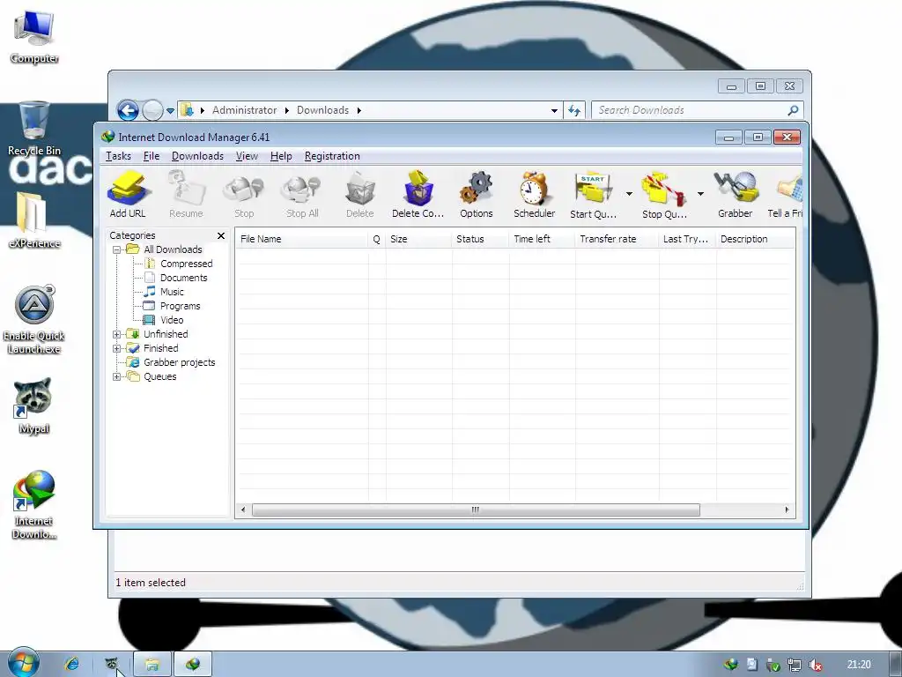Click the Last Try column header

pos(687,239)
